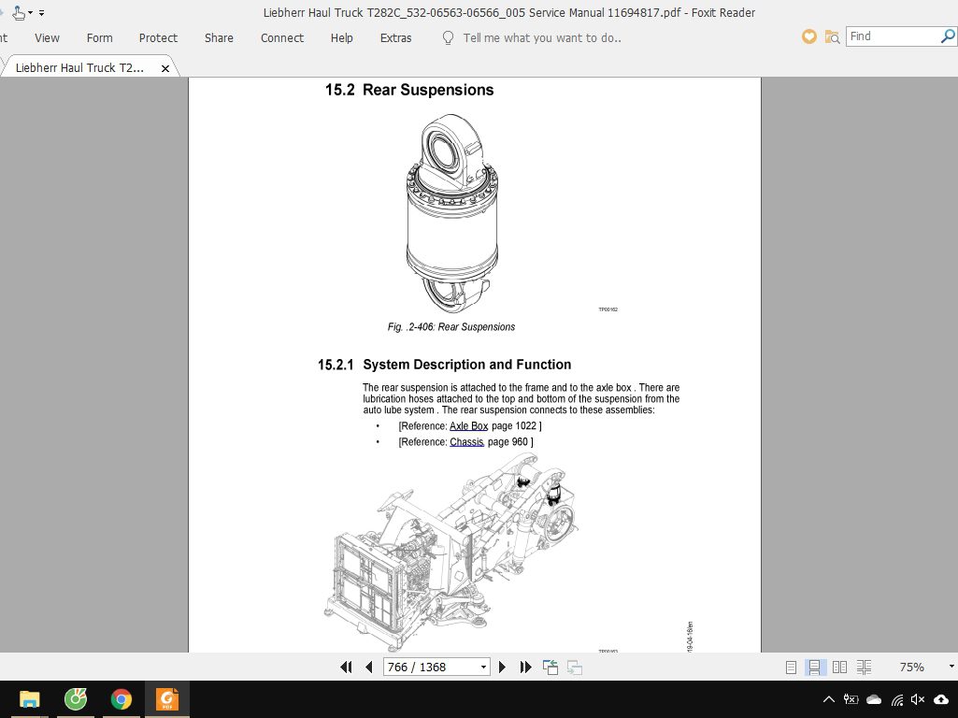Open the quick access toolbar customize arrow
Image resolution: width=958 pixels, height=718 pixels.
pos(41,13)
